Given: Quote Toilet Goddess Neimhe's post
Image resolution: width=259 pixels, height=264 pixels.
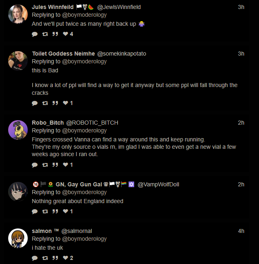Looking at the screenshot, I should [55, 103].
